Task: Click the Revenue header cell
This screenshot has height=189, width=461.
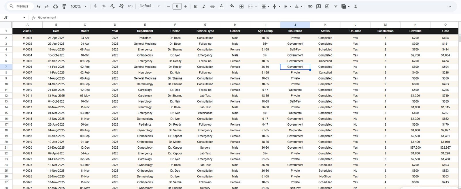Action: coord(415,31)
